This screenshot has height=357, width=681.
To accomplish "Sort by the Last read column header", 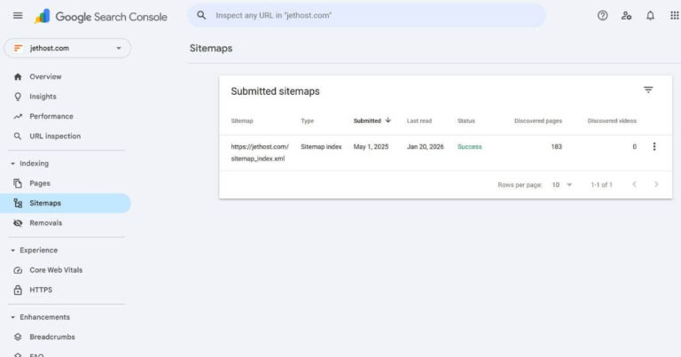I will (x=419, y=121).
